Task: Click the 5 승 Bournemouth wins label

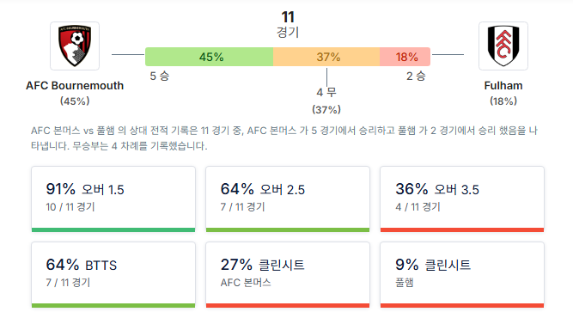Action: click(x=160, y=76)
